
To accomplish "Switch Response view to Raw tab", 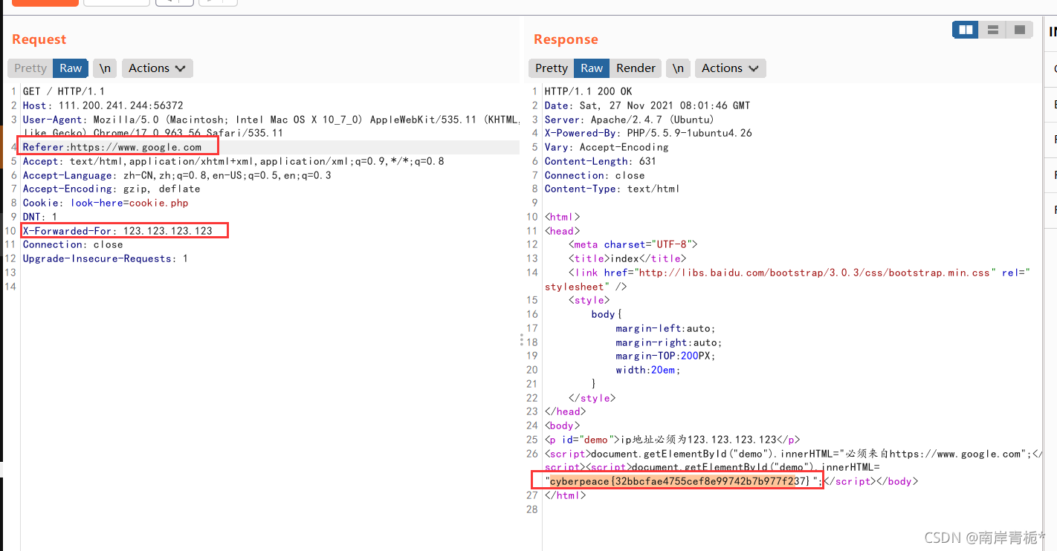I will (592, 68).
